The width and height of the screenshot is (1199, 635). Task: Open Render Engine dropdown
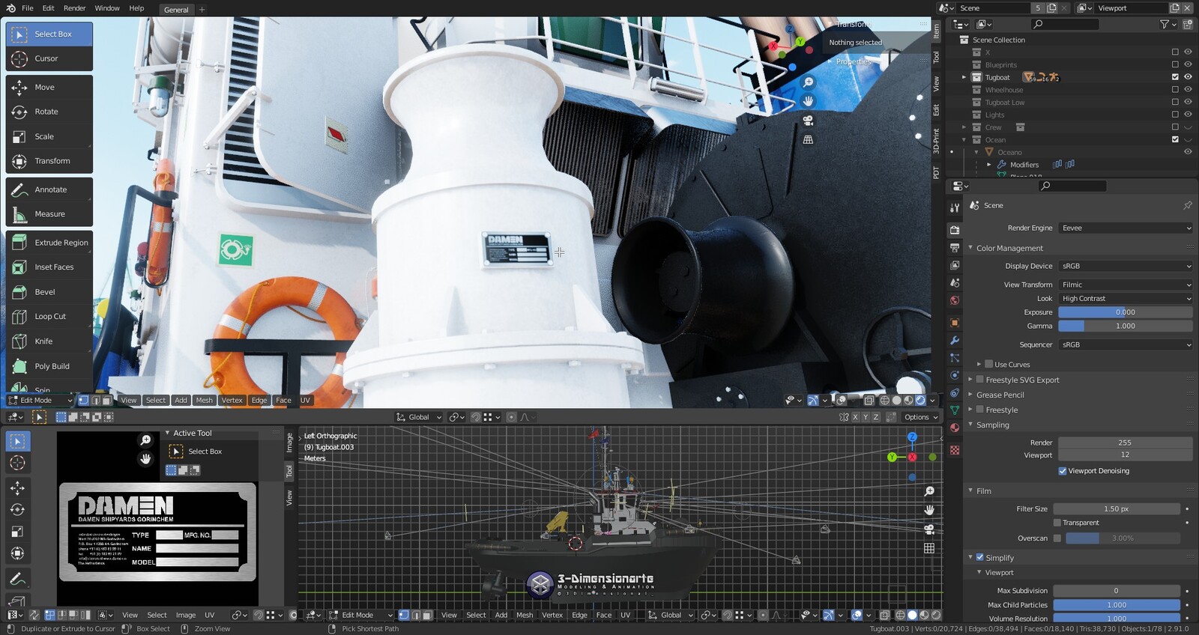click(x=1125, y=228)
